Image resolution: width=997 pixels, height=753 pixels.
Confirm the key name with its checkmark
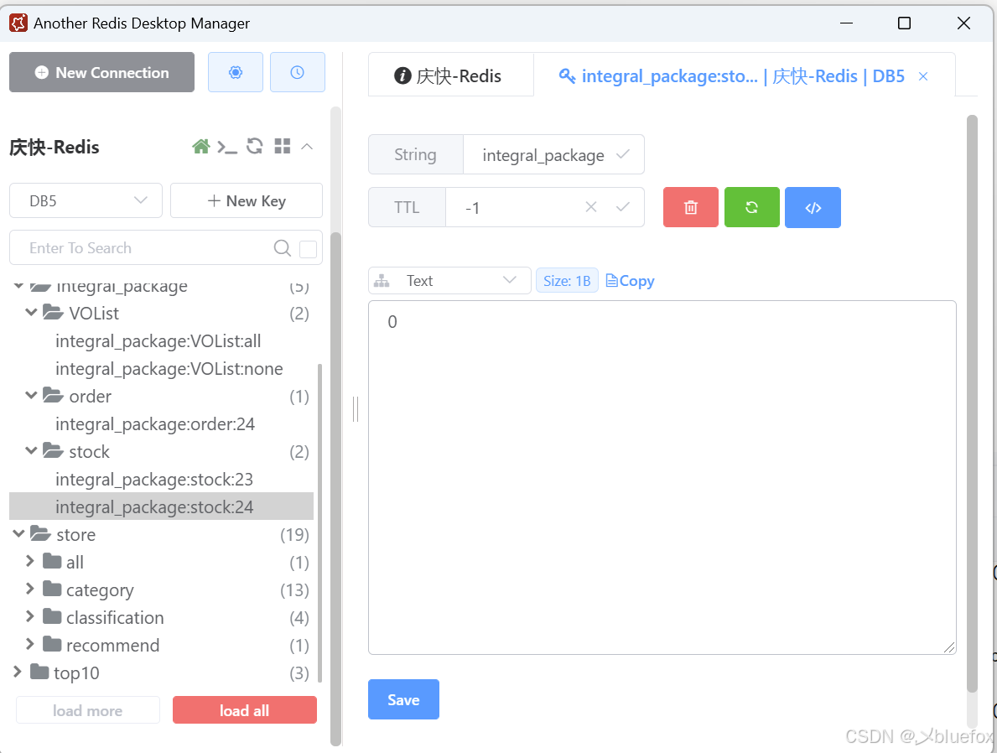click(x=623, y=154)
